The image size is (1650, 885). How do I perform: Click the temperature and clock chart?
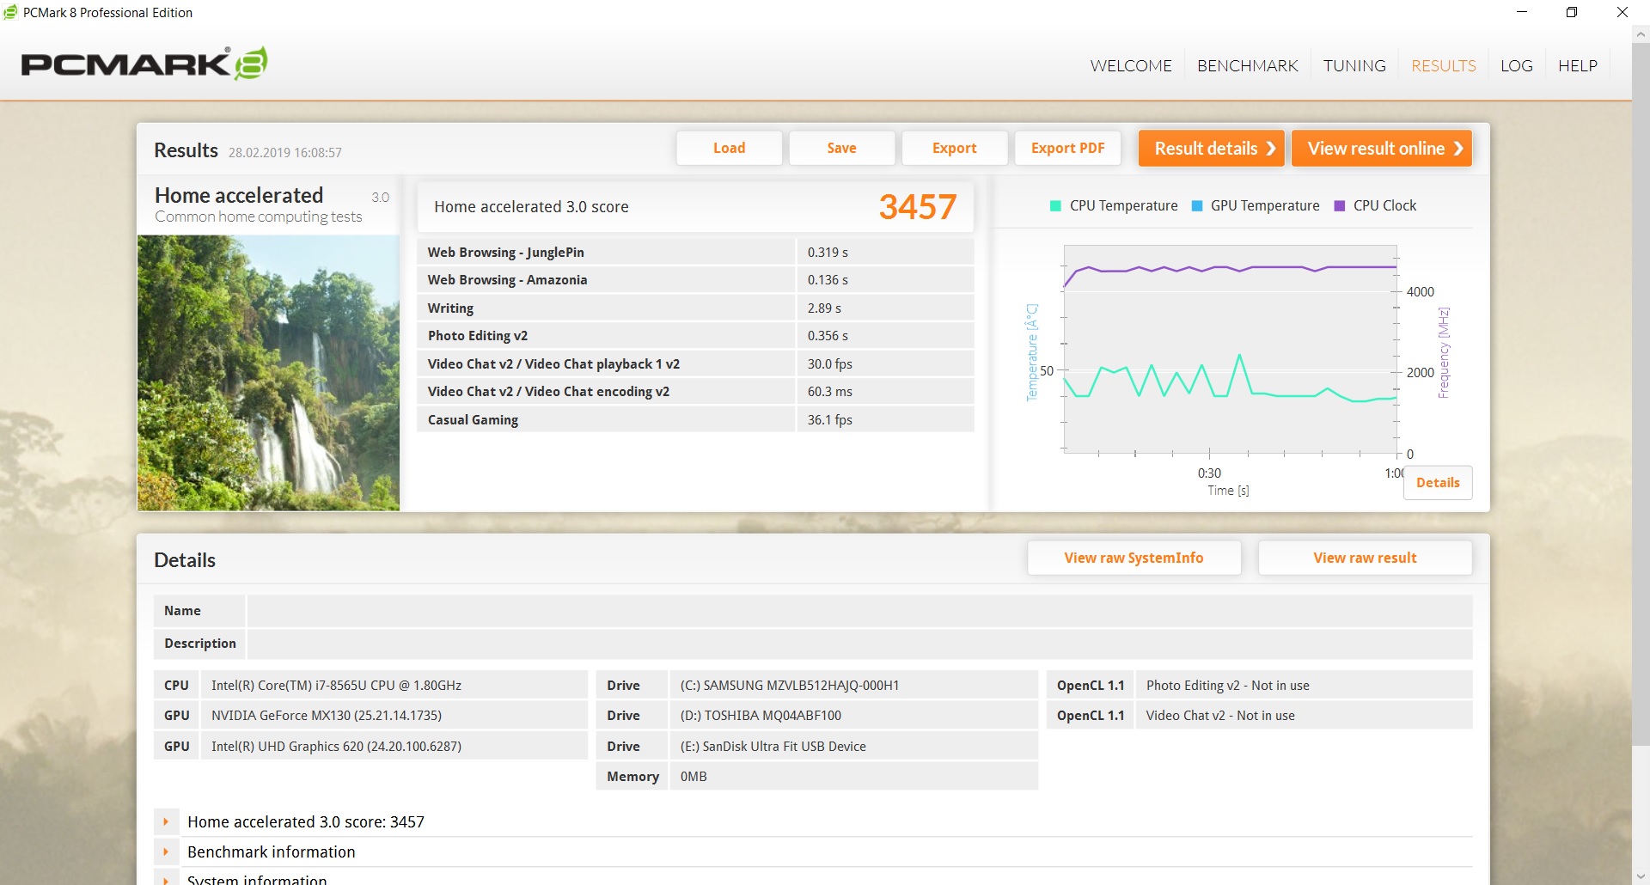click(1231, 348)
